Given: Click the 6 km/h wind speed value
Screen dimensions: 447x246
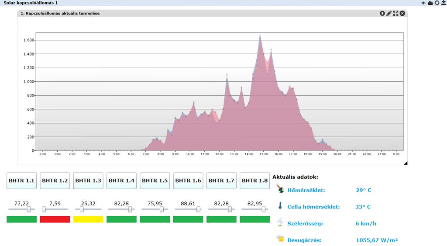Looking at the screenshot, I should point(366,223).
